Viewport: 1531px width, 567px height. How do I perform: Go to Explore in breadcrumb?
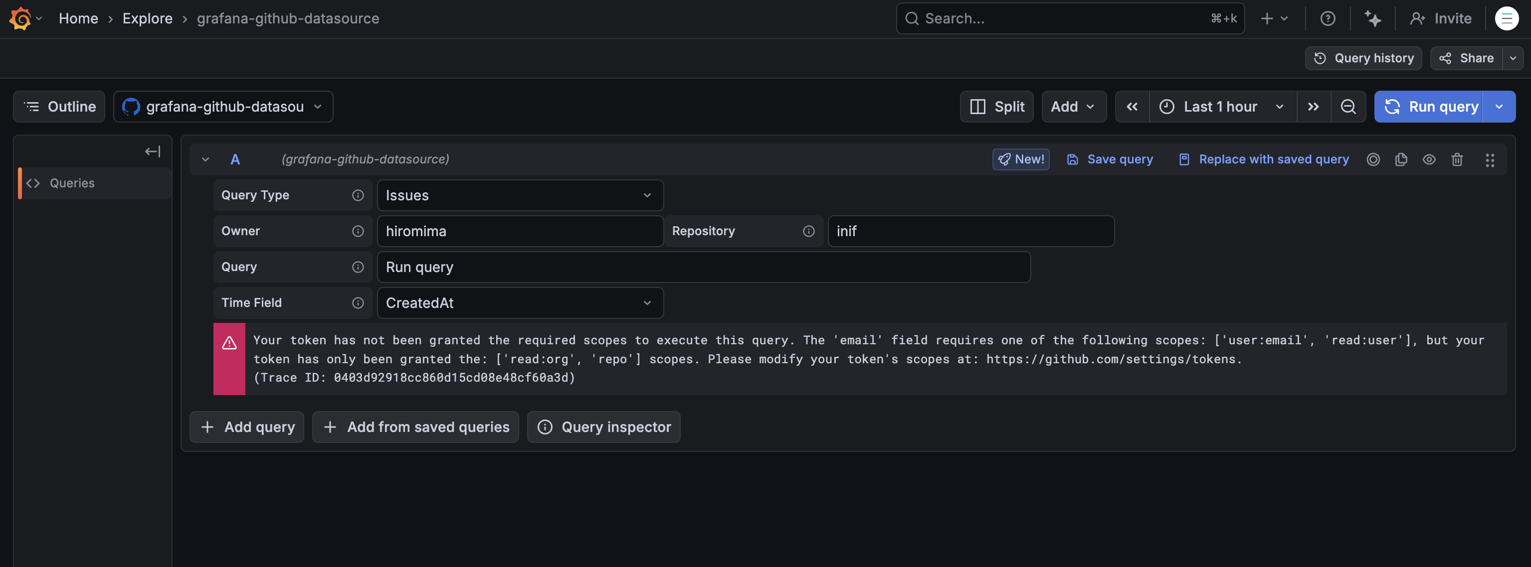click(x=148, y=18)
